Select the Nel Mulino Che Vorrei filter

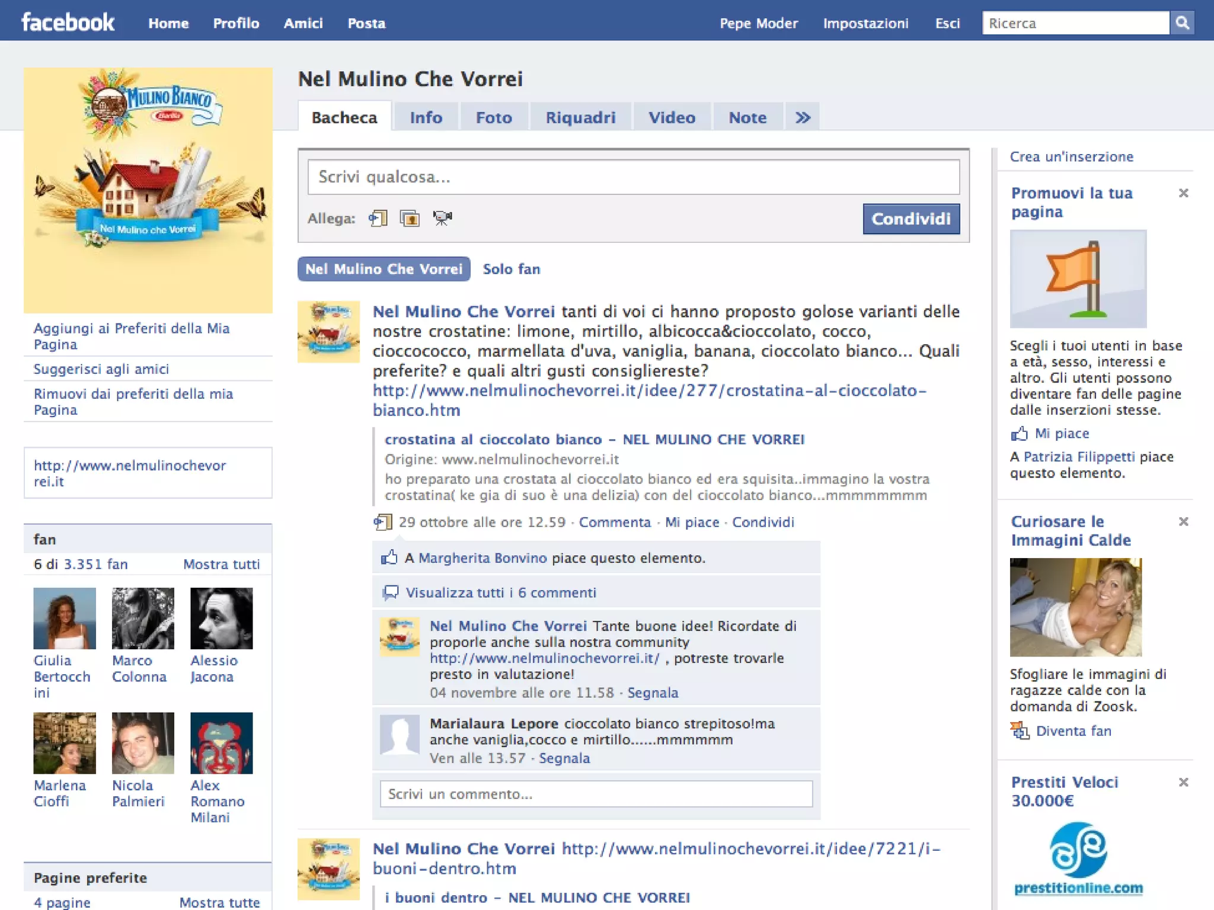click(x=384, y=269)
